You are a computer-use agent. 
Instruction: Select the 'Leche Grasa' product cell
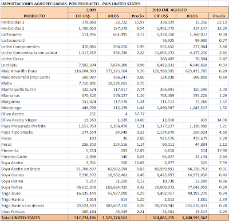(x=34, y=59)
